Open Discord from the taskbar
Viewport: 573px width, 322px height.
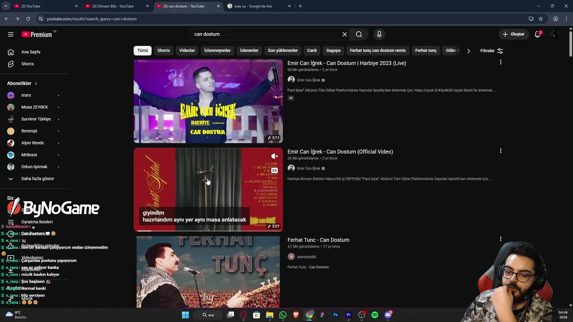[x=388, y=315]
